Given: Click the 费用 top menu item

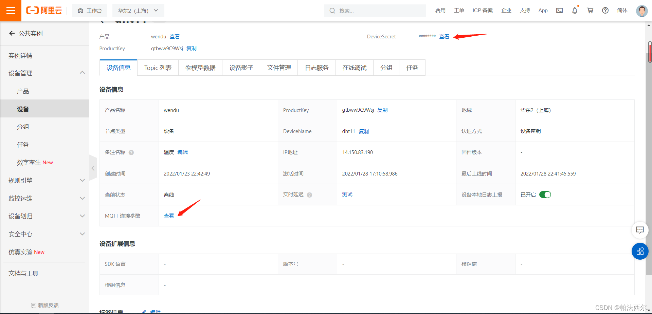Looking at the screenshot, I should [x=440, y=11].
